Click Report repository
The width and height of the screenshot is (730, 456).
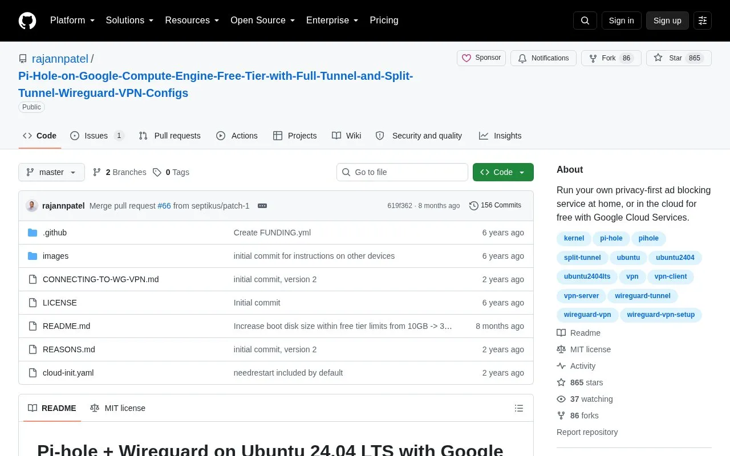coord(587,432)
